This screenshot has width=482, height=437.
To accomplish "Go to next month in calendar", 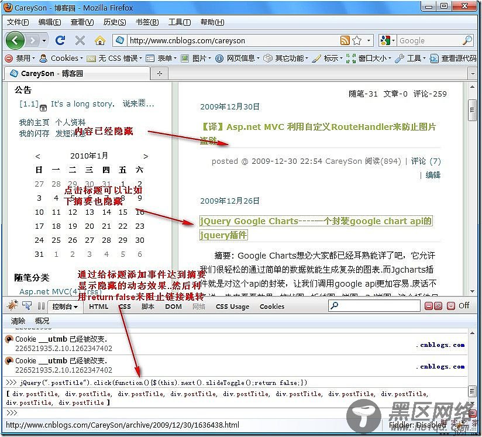I will 146,156.
